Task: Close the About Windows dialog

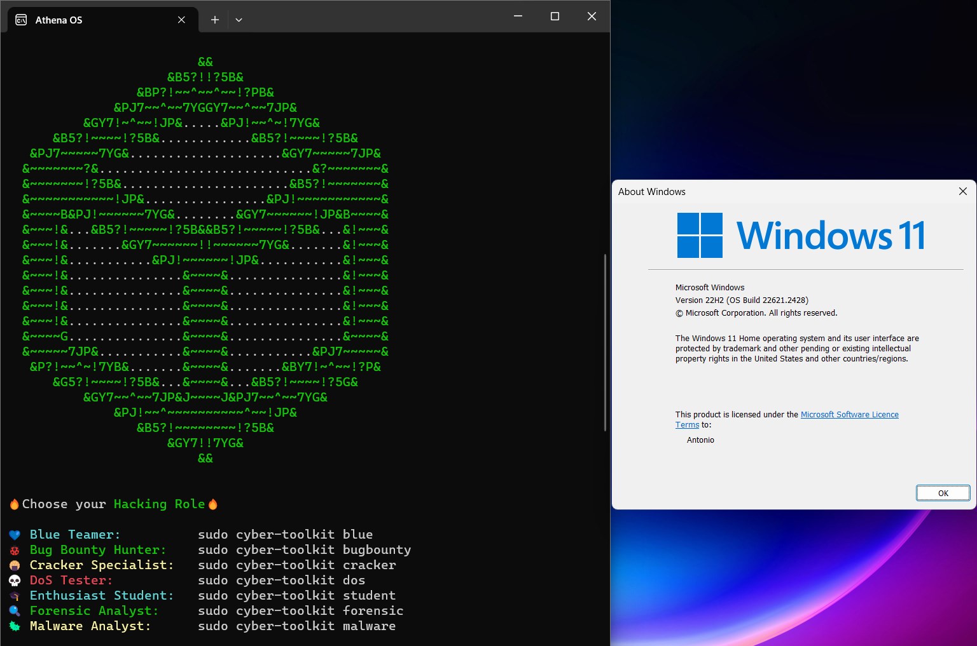Action: (962, 191)
